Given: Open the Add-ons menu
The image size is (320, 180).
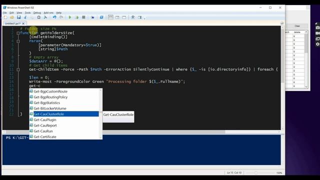Looking at the screenshot, I should pyautogui.click(x=48, y=12).
